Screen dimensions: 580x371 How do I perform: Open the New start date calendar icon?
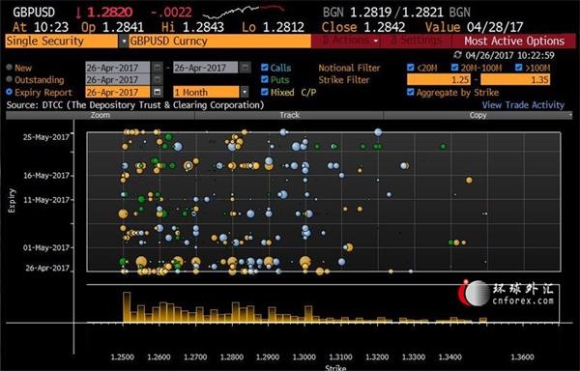pyautogui.click(x=158, y=68)
